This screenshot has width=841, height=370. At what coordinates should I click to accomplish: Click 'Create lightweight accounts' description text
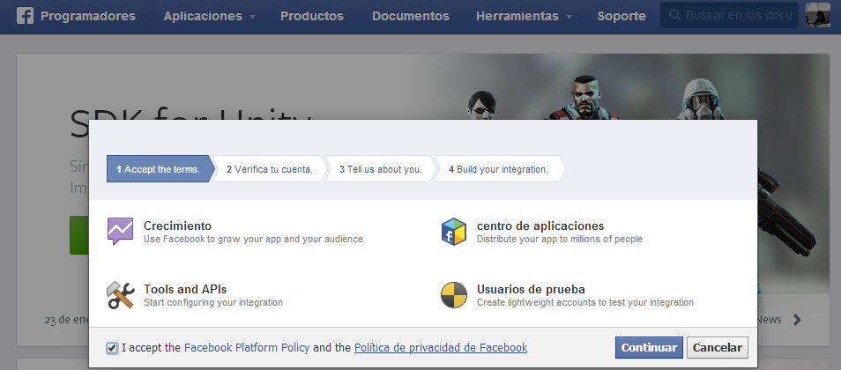point(585,302)
